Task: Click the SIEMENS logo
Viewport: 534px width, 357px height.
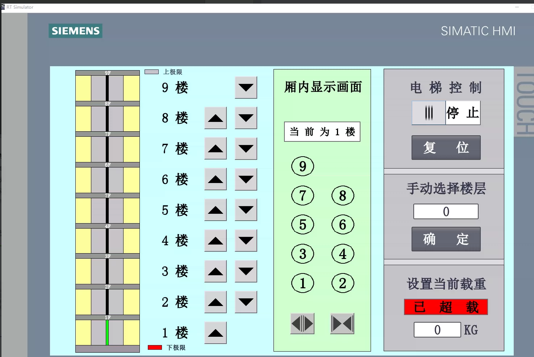Action: click(x=75, y=31)
